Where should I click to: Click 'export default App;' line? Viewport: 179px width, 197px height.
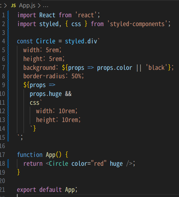click(x=47, y=190)
